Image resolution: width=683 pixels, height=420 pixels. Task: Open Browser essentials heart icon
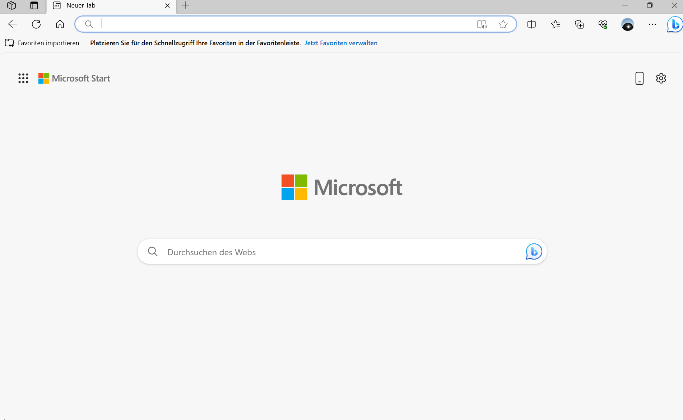(603, 24)
